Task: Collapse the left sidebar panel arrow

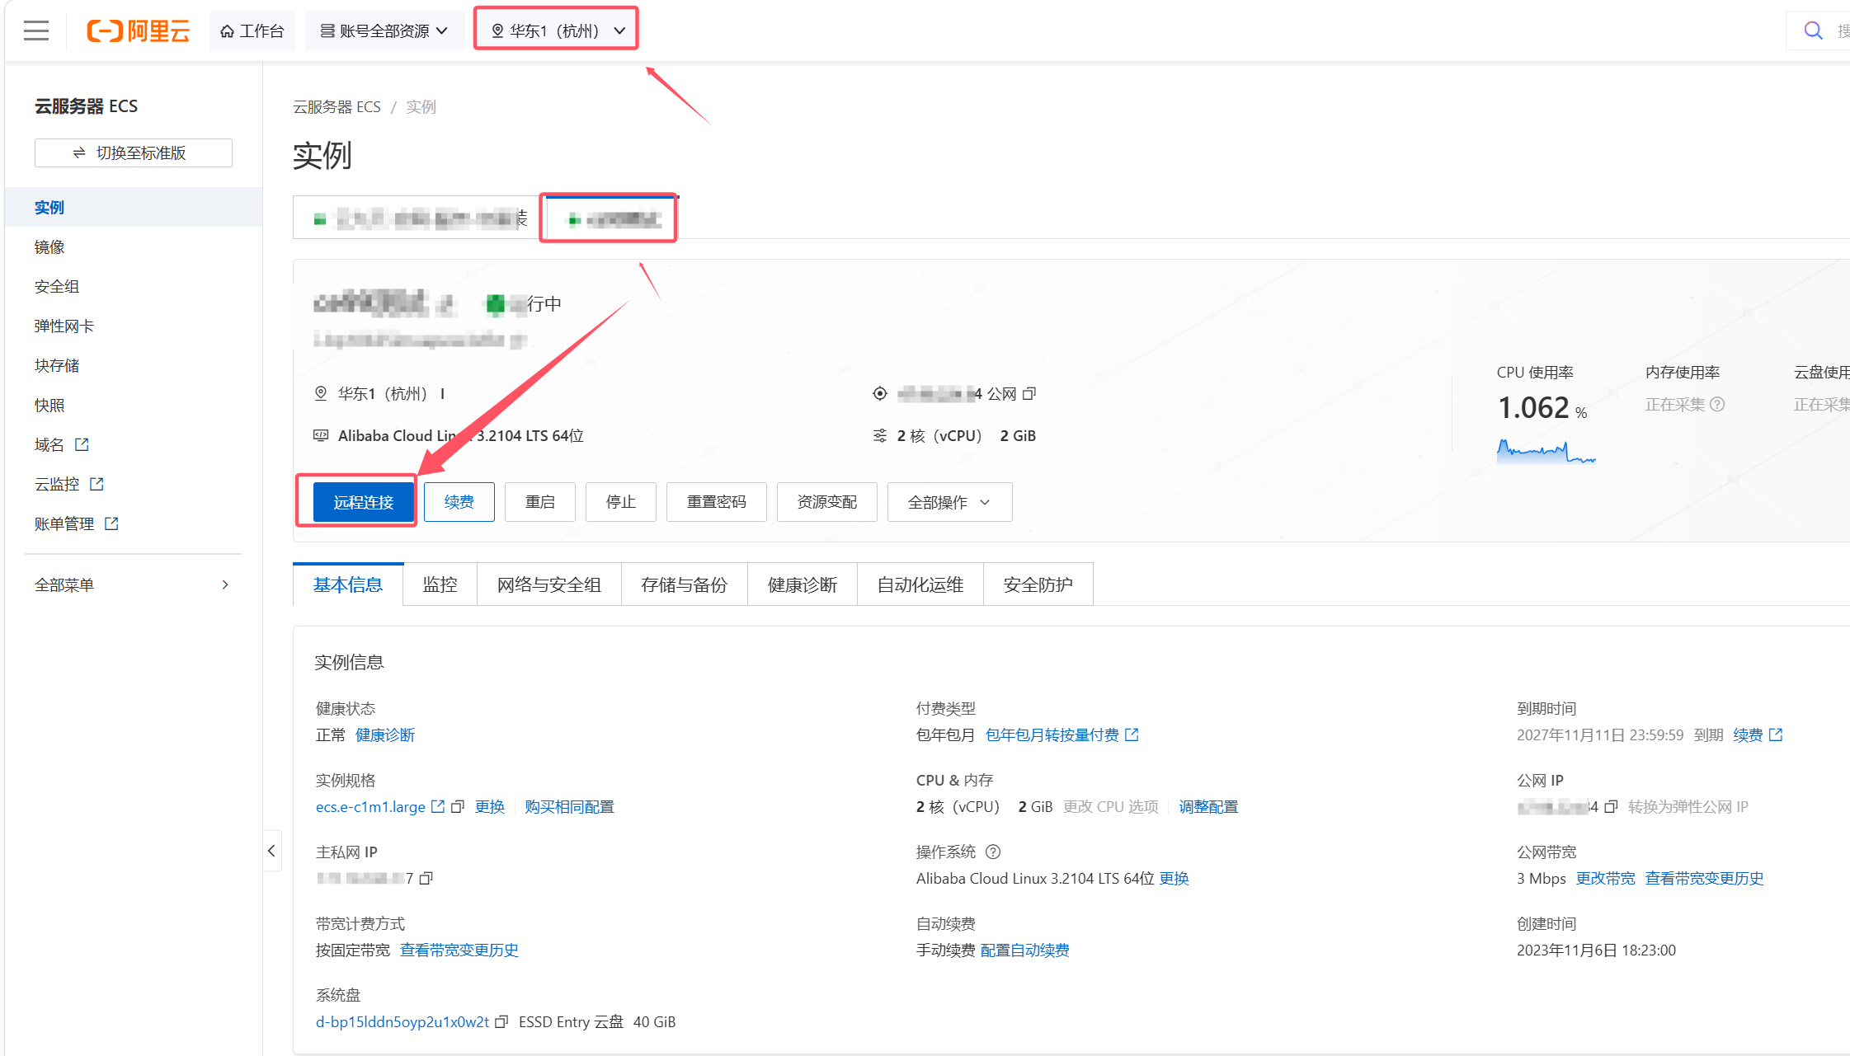Action: (x=272, y=851)
